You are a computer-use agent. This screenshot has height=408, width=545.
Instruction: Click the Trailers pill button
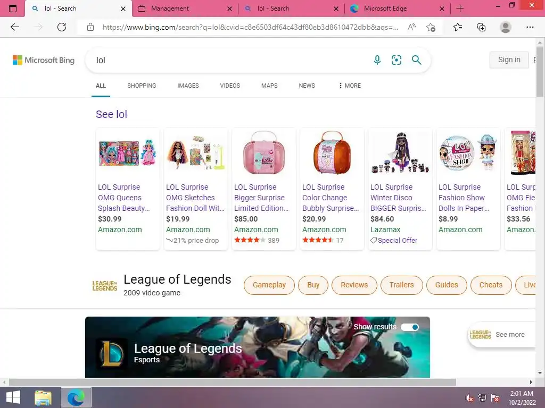click(x=401, y=285)
